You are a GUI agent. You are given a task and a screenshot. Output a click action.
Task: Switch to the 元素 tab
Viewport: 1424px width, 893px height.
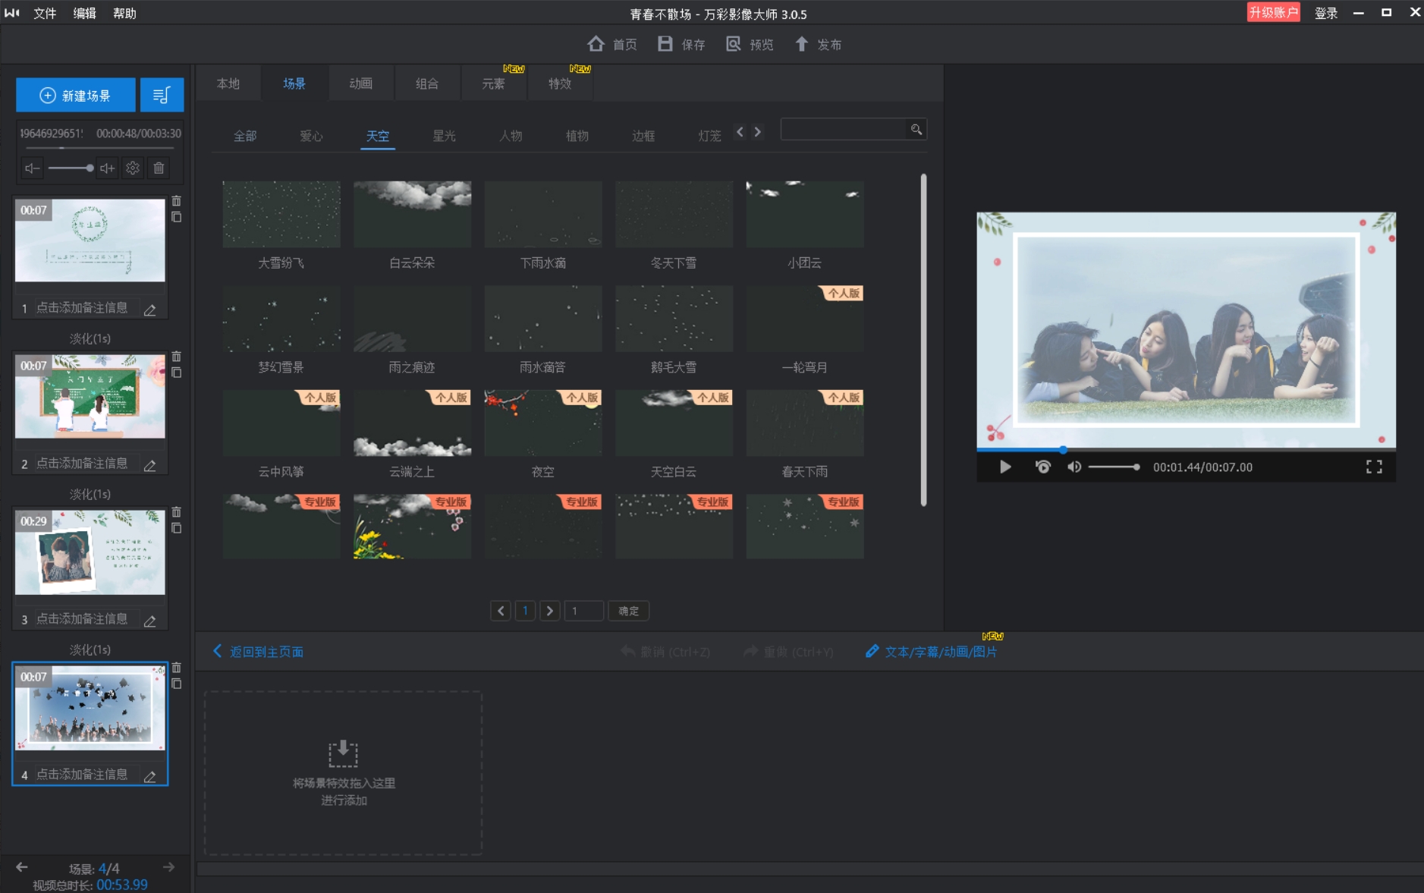pyautogui.click(x=494, y=83)
